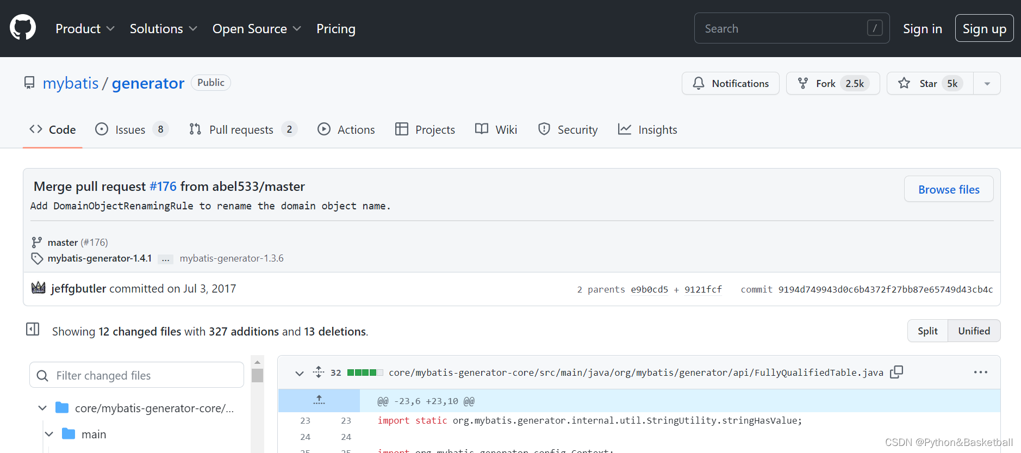Viewport: 1021px width, 453px height.
Task: Star the generator repository
Action: click(x=930, y=83)
